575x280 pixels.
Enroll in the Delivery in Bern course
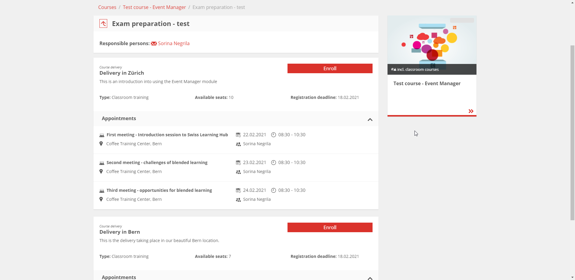[x=330, y=227]
